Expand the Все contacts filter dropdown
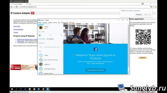Screen dimensions: 167x93 pyautogui.click(x=40, y=51)
